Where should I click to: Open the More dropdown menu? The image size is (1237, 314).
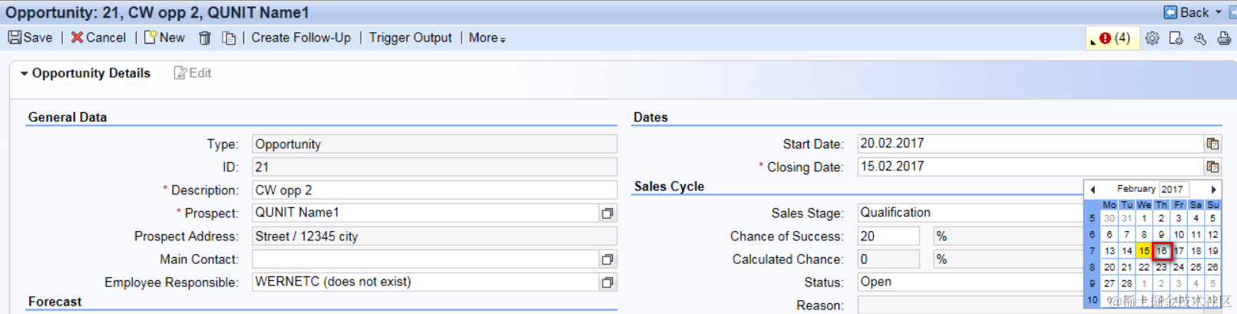tap(487, 38)
